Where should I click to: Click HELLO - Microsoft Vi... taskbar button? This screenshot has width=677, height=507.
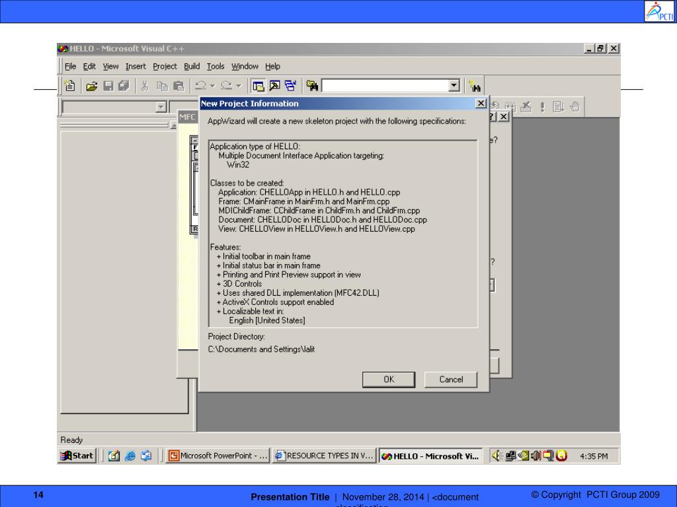pyautogui.click(x=431, y=456)
